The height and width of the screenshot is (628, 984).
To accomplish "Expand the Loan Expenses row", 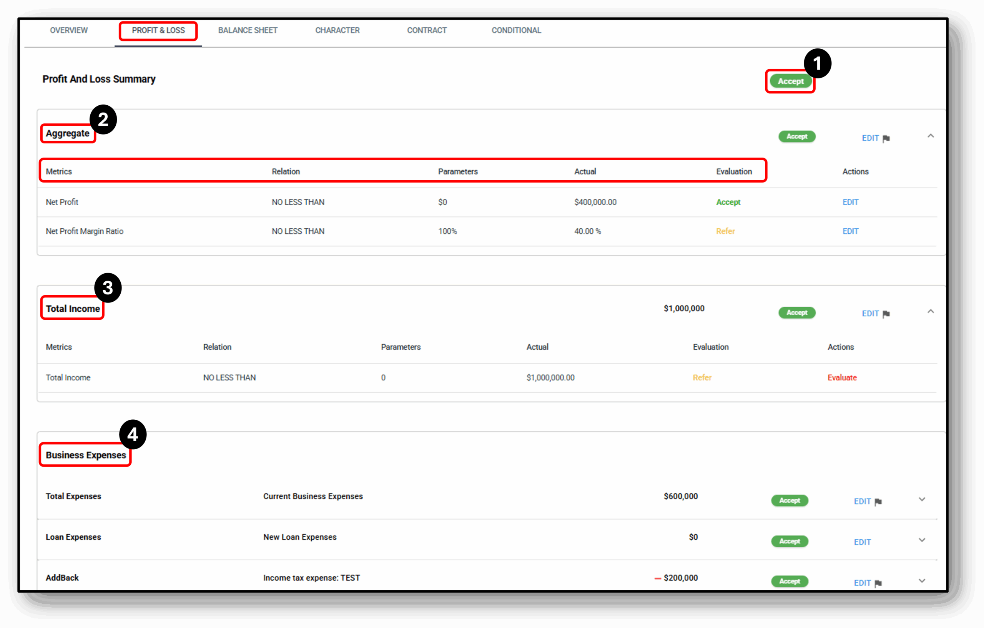I will coord(922,540).
